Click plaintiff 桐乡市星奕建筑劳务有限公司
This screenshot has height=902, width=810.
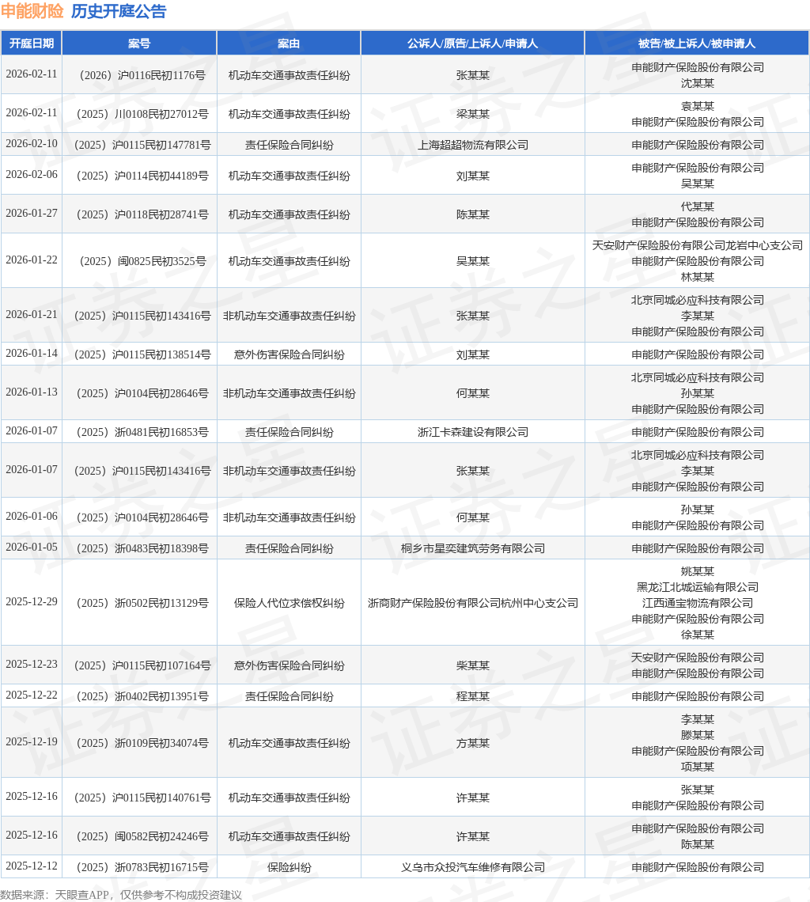(x=473, y=548)
